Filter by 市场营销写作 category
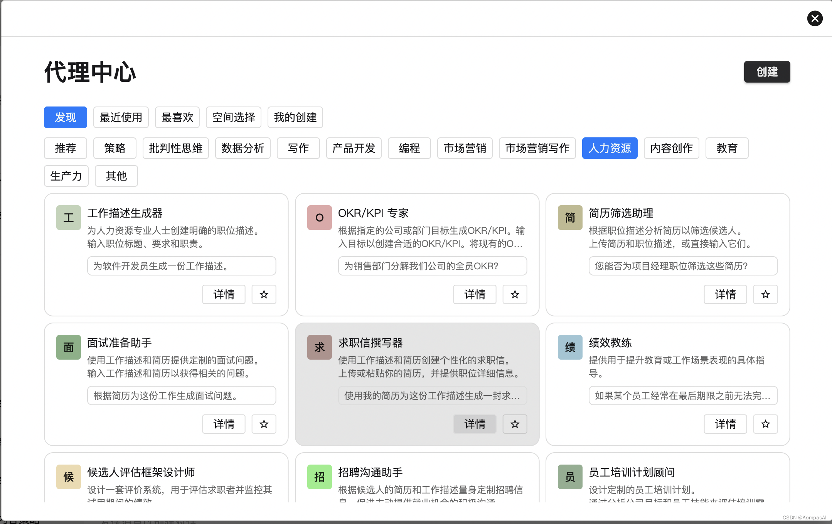This screenshot has width=832, height=524. click(537, 148)
